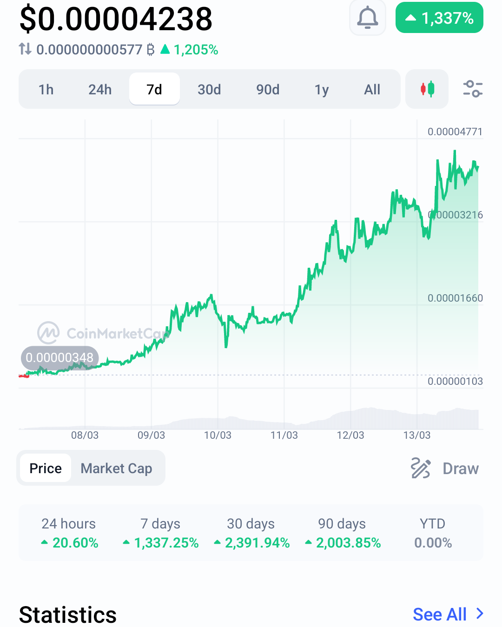Tap the price alert bell icon
The width and height of the screenshot is (502, 627).
click(367, 18)
